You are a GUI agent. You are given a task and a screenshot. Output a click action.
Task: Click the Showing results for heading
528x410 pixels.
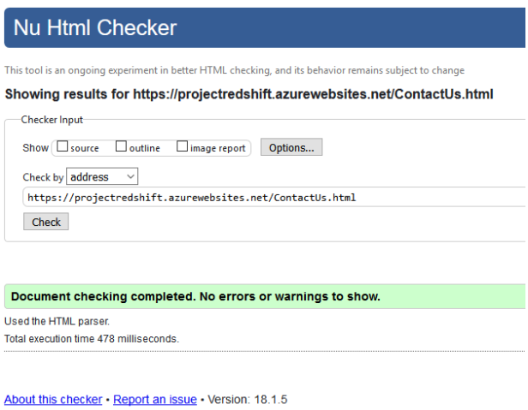[x=249, y=94]
